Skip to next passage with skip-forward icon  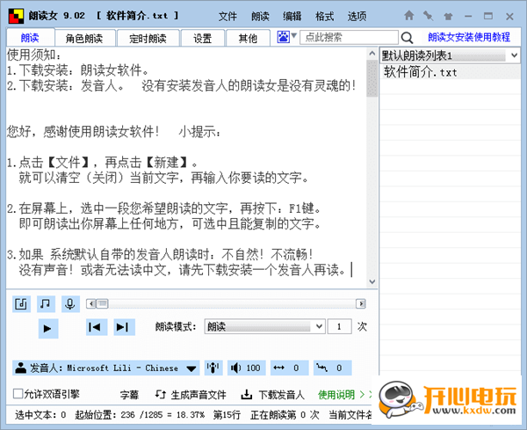124,327
